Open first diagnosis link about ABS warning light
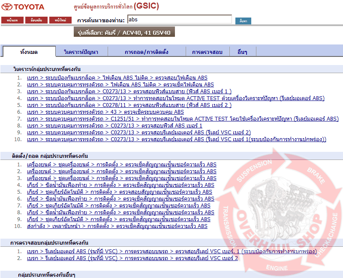343x278 pixels. click(x=117, y=77)
